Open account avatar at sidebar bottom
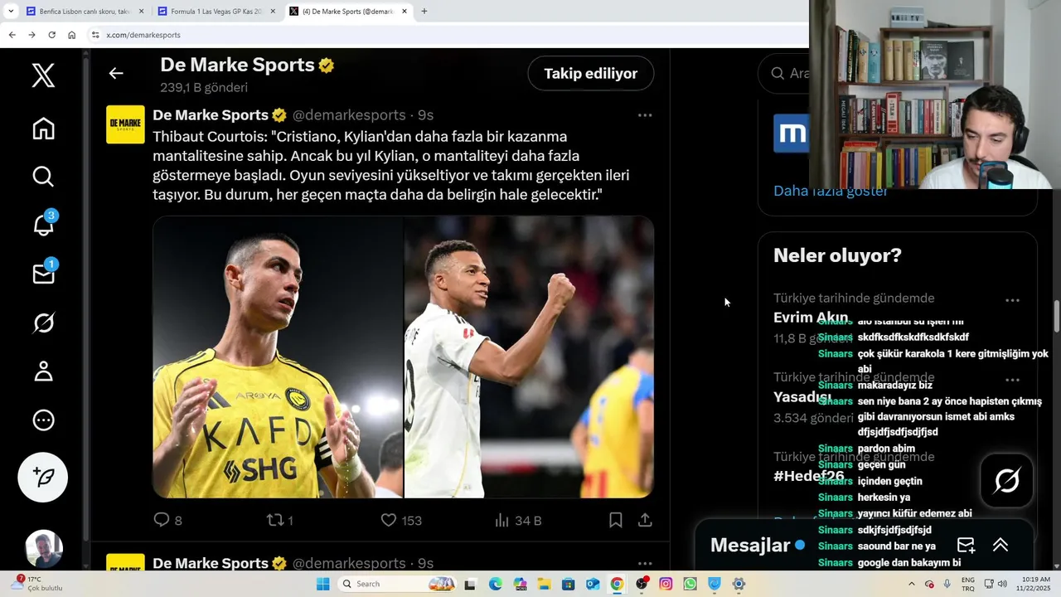 (x=43, y=549)
